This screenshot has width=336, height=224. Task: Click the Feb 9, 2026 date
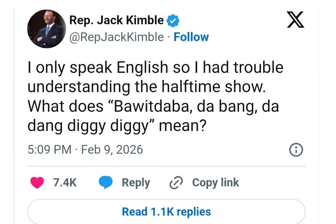112,149
